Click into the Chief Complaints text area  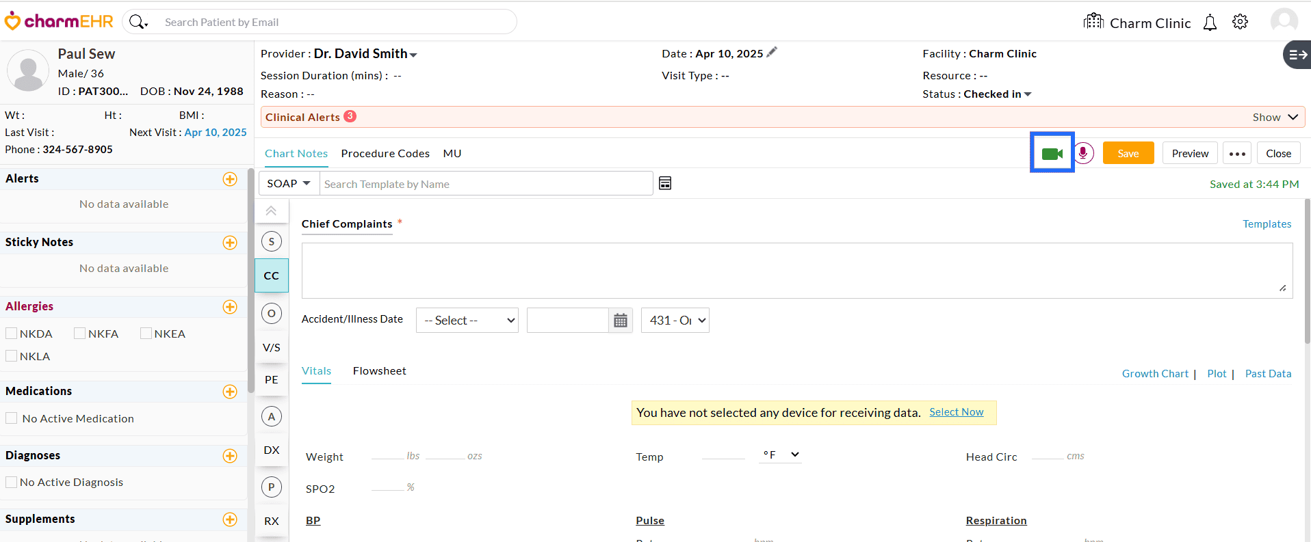click(x=796, y=270)
